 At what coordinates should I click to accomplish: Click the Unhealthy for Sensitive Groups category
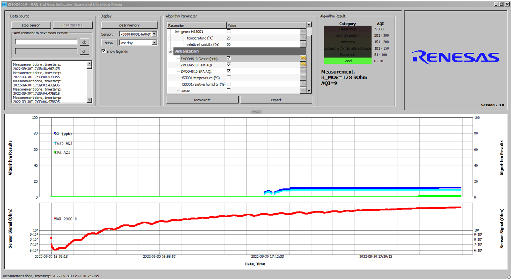tap(347, 48)
